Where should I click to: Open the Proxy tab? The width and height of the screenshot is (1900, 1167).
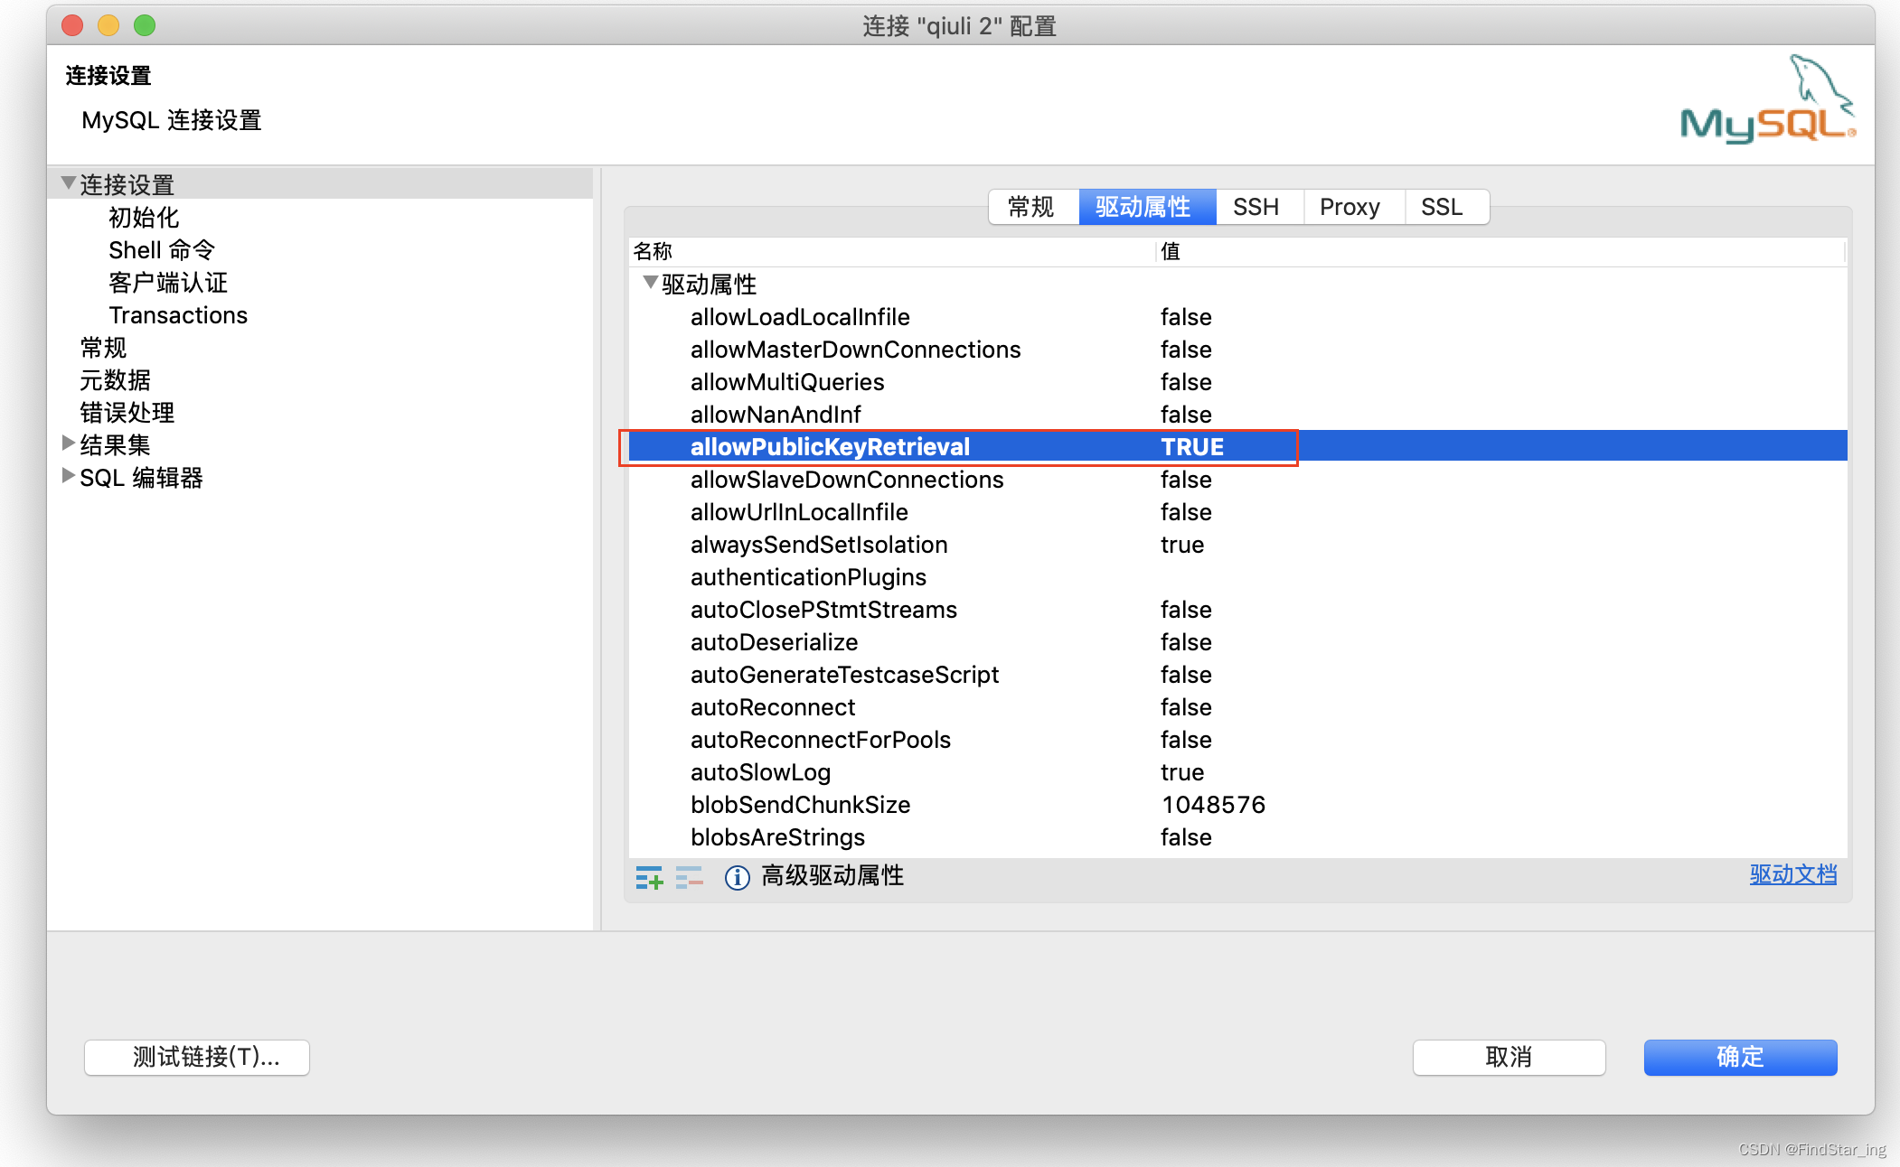(x=1350, y=207)
